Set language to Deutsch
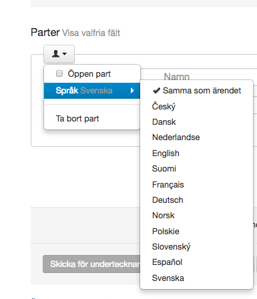The width and height of the screenshot is (257, 299). (197, 200)
